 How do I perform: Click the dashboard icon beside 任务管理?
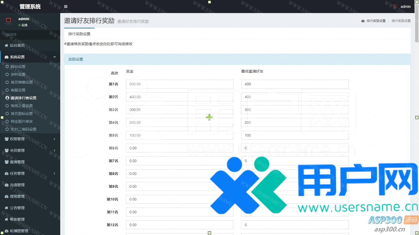(7, 173)
